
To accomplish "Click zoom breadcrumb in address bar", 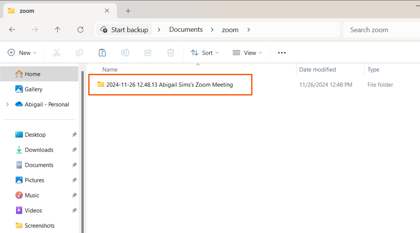I will pos(230,30).
